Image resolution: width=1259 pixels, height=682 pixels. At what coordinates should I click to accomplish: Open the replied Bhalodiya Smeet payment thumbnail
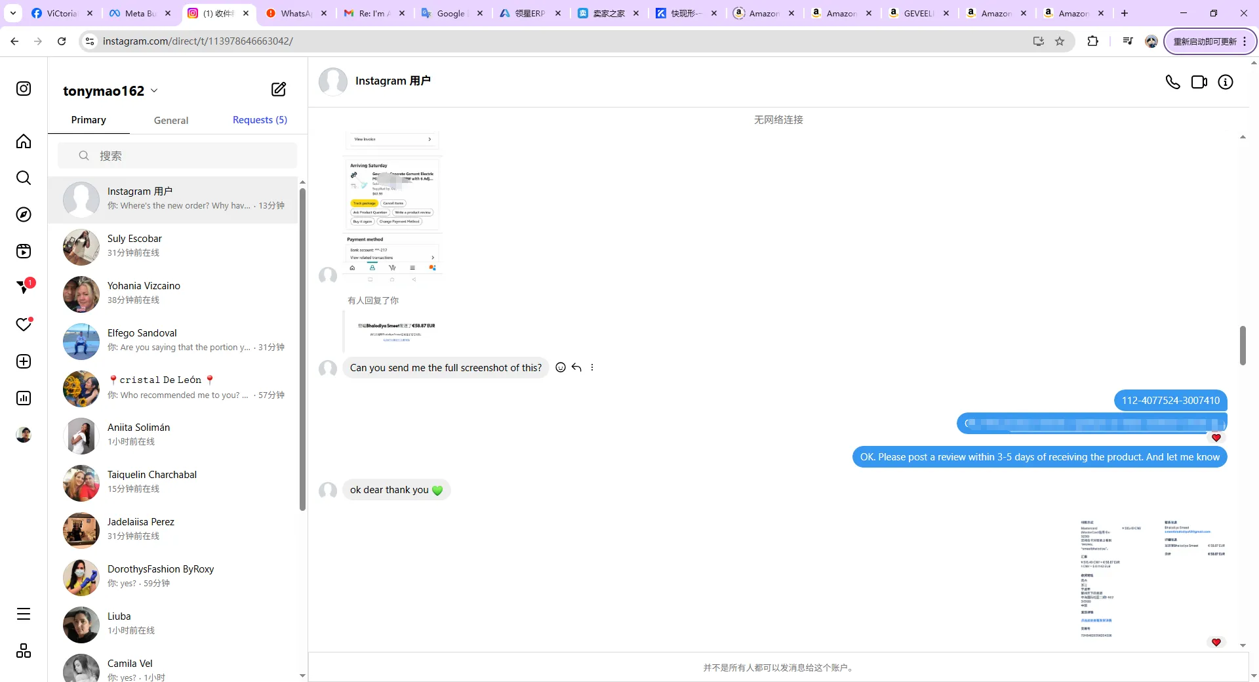pyautogui.click(x=396, y=332)
